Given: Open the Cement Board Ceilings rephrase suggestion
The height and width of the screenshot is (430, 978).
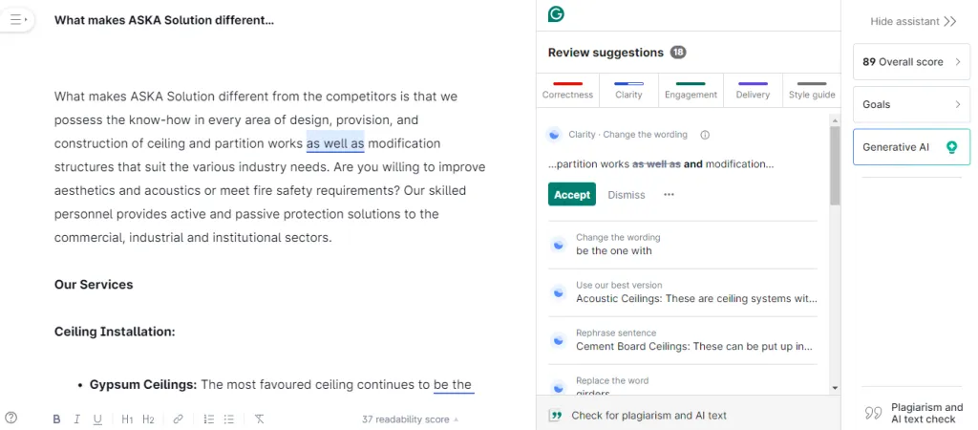Looking at the screenshot, I should click(682, 340).
